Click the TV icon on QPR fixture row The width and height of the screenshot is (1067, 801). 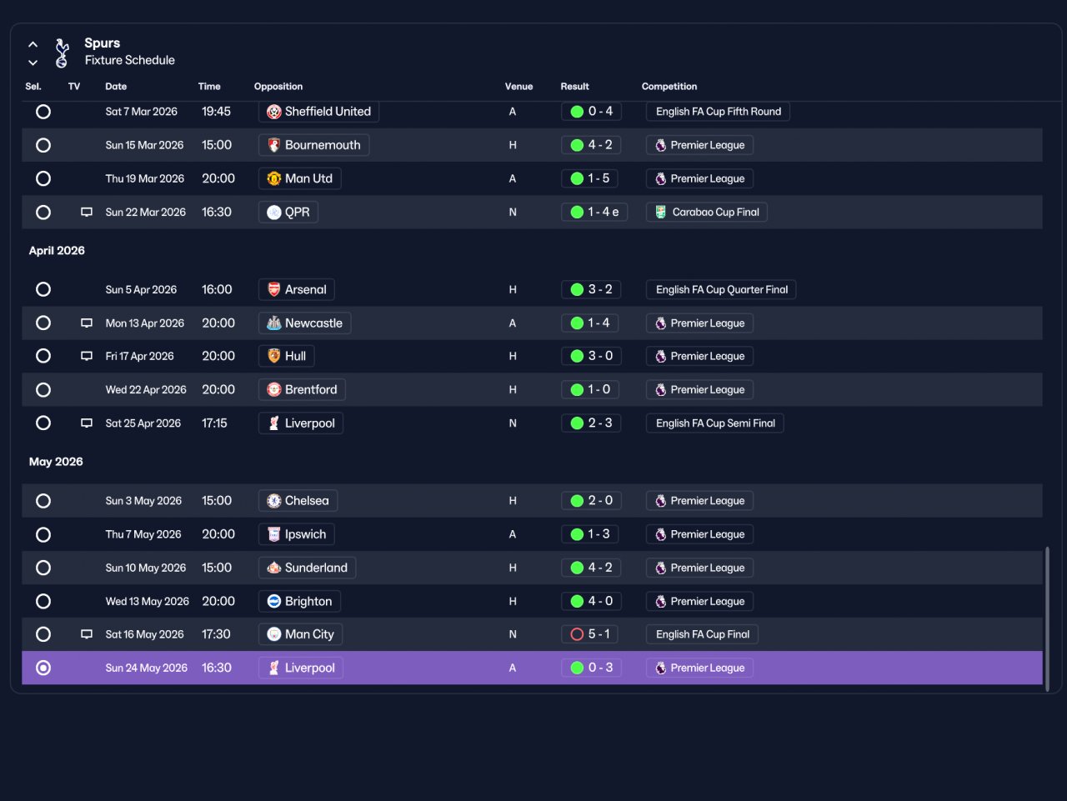[x=86, y=213]
